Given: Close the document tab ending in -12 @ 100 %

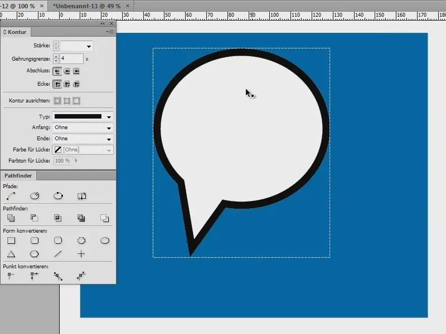Looking at the screenshot, I should pos(42,6).
